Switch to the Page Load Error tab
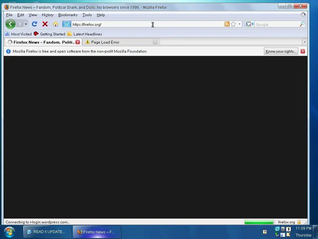 click(119, 42)
